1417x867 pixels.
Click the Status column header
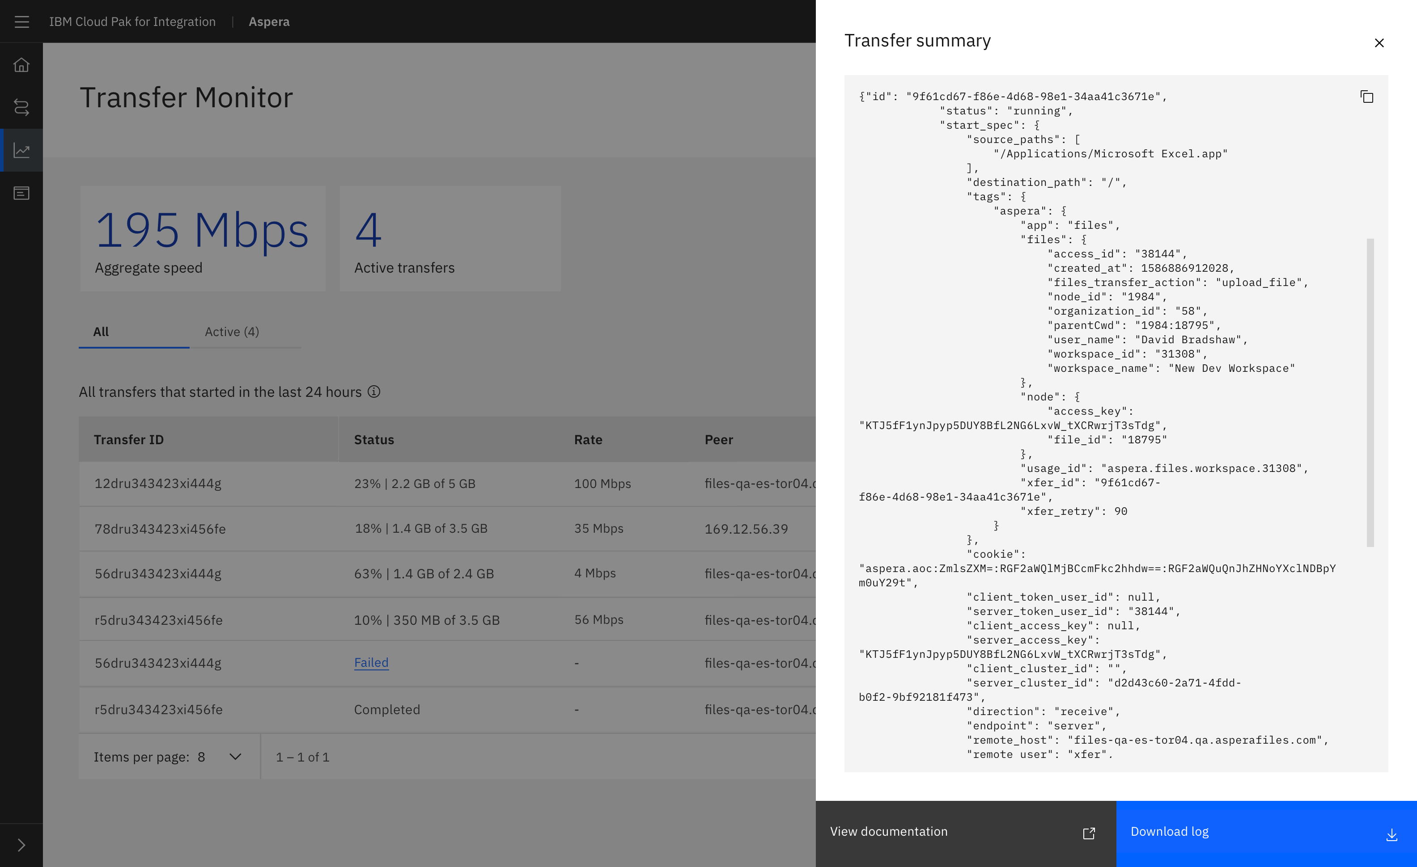[374, 439]
